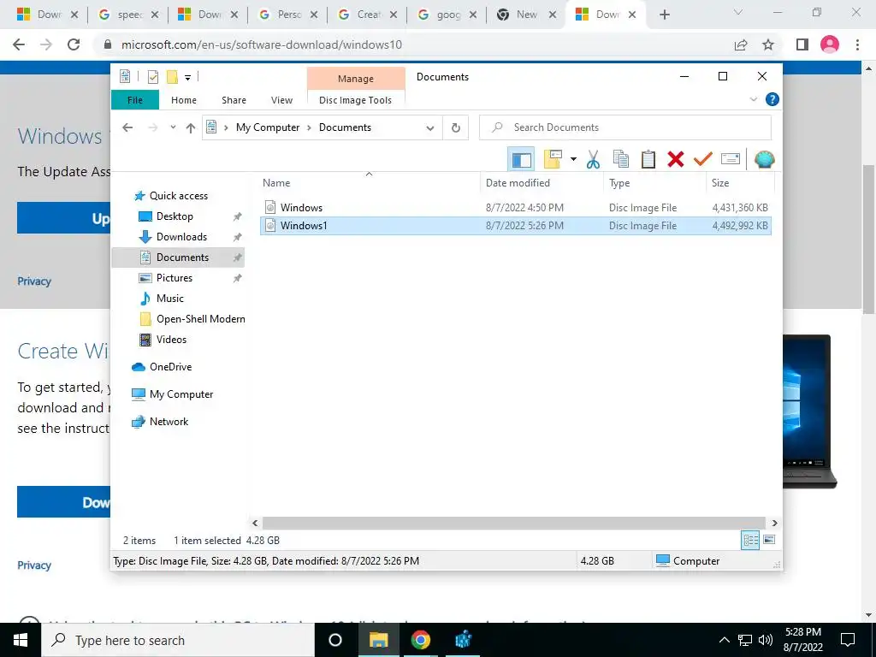Open My Computer in the navigation pane
Image resolution: width=876 pixels, height=657 pixels.
(x=181, y=394)
